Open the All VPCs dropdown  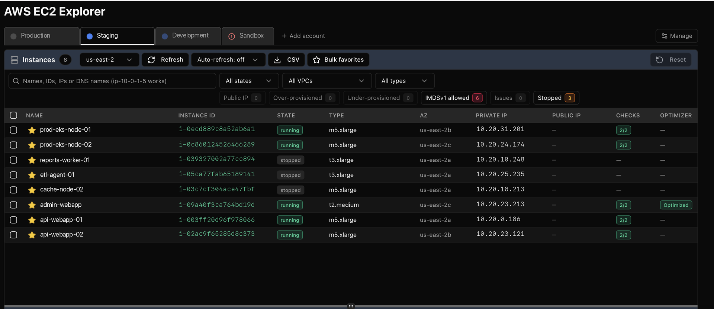point(327,81)
